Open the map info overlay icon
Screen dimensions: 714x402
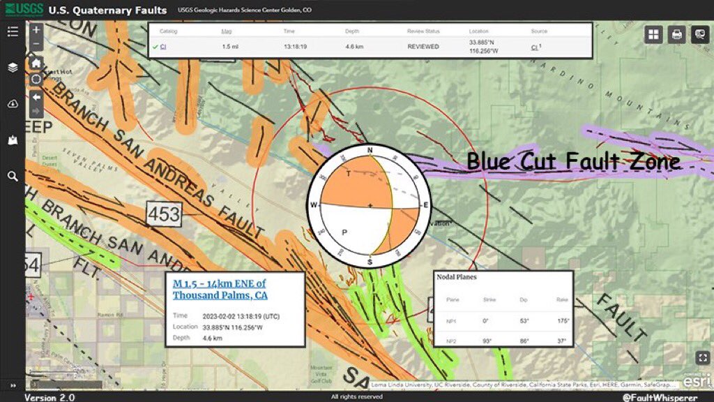click(x=700, y=35)
